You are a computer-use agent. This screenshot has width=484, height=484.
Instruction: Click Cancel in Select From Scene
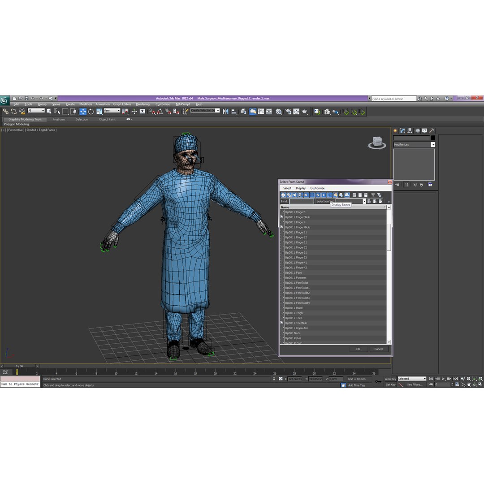pyautogui.click(x=378, y=349)
